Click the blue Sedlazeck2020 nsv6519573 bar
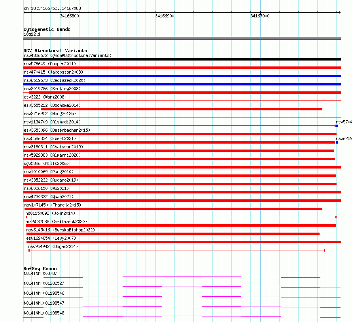This screenshot has width=352, height=322. point(182,84)
